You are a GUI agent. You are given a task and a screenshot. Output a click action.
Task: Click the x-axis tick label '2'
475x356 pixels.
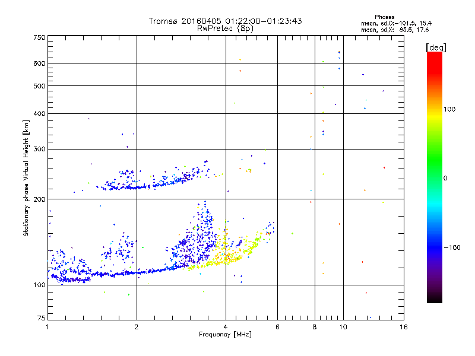[137, 327]
